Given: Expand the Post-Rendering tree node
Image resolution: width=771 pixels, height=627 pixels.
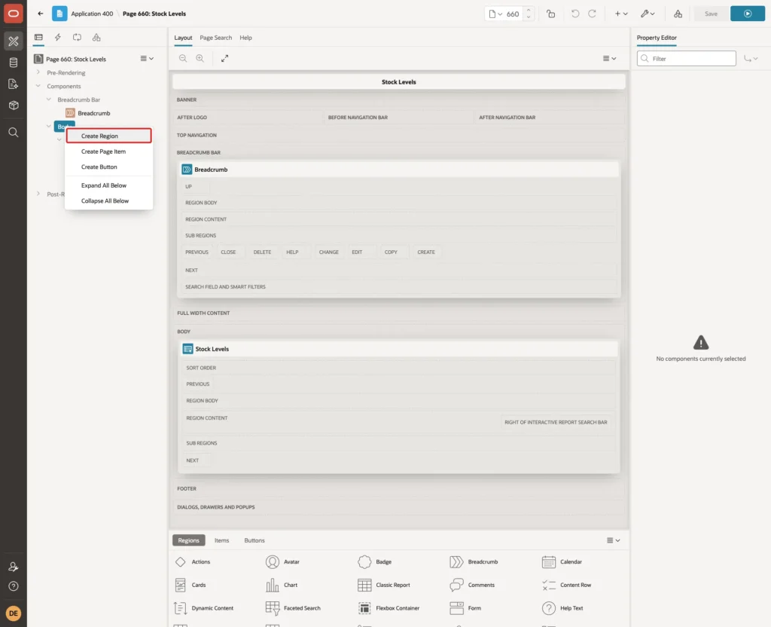Looking at the screenshot, I should [38, 194].
